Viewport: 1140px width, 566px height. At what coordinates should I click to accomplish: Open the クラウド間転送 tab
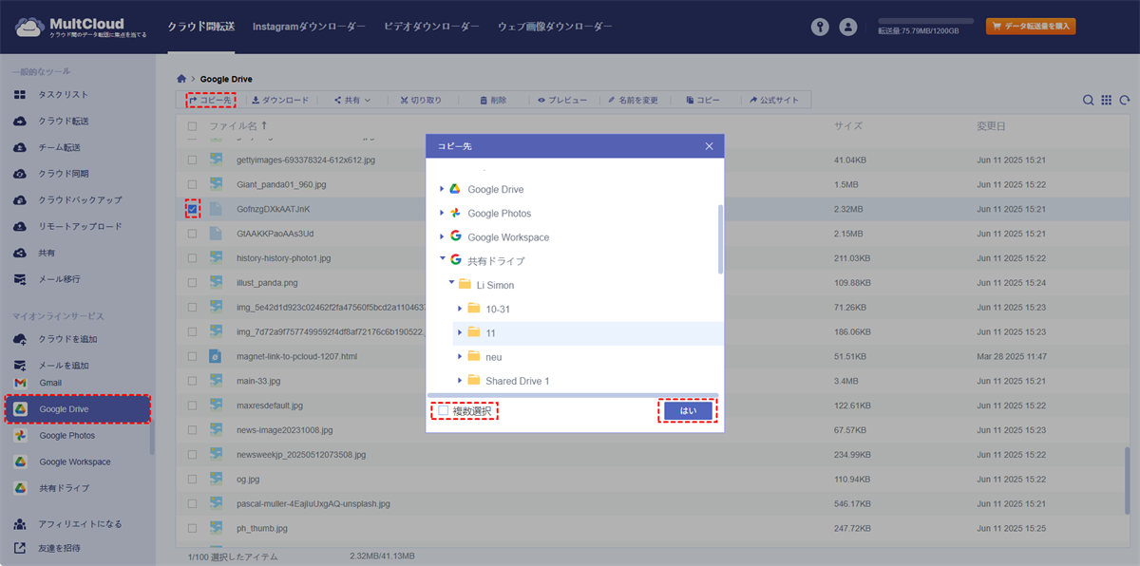pos(200,28)
